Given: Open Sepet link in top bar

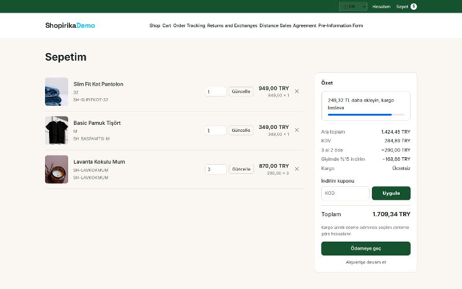Looking at the screenshot, I should coord(402,6).
